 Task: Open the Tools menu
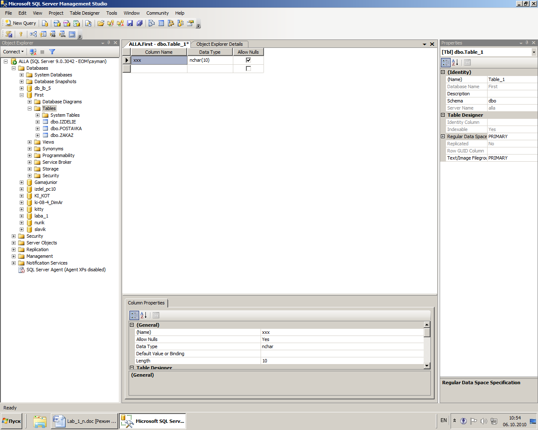111,13
